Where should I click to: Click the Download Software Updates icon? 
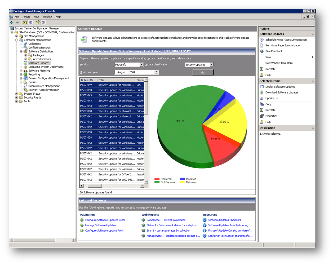click(262, 92)
